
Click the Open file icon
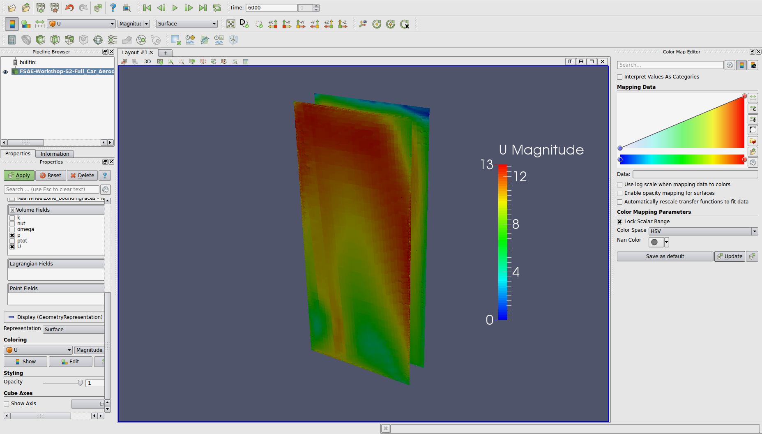[12, 8]
